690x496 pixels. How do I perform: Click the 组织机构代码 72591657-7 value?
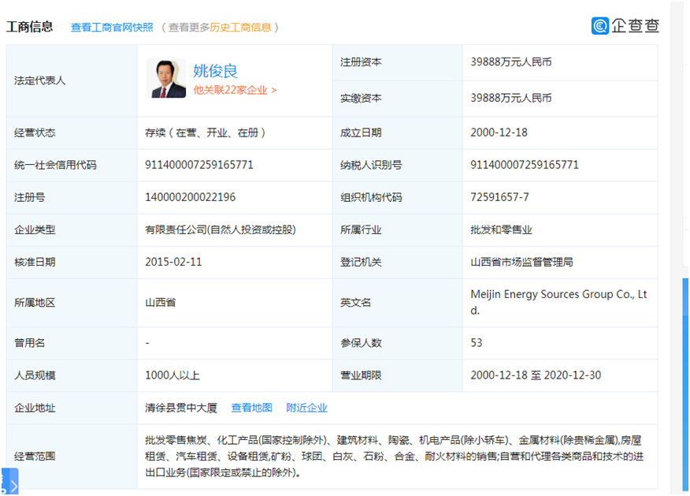pos(499,197)
